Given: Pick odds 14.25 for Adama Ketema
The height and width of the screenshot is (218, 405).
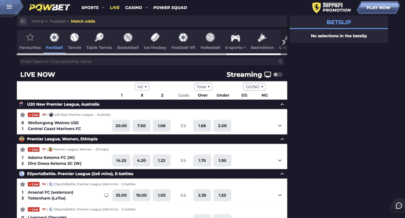Looking at the screenshot, I should coord(121,160).
